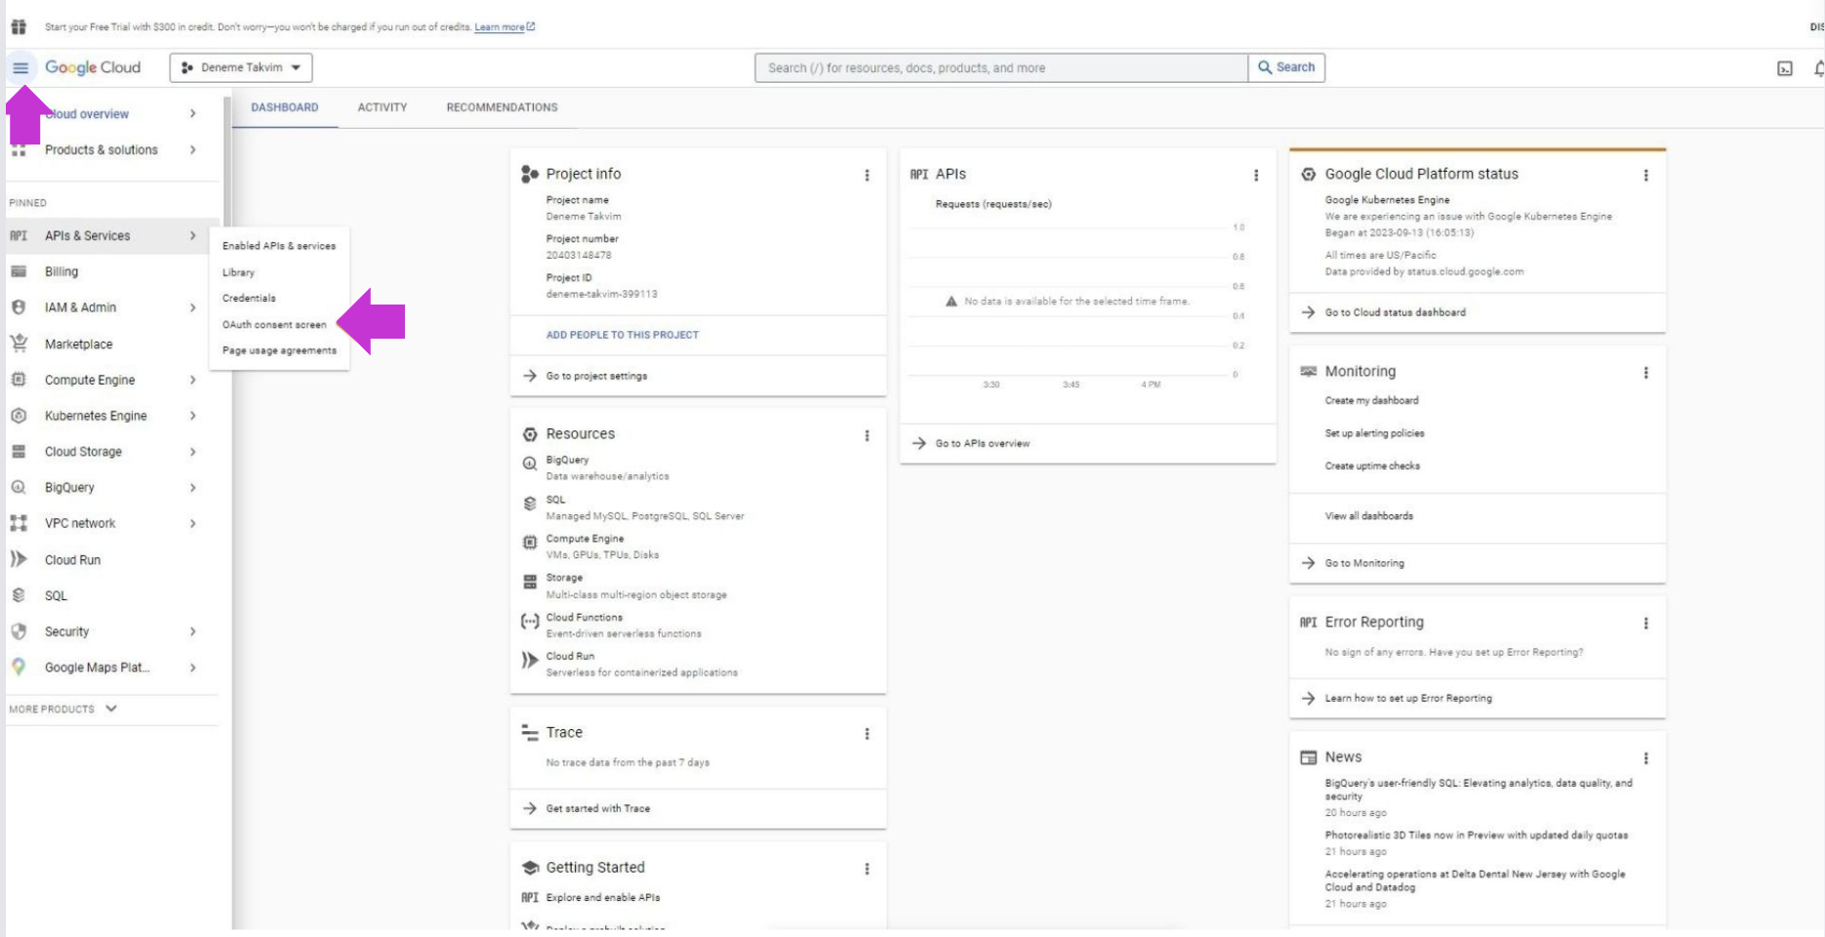This screenshot has height=937, width=1825.
Task: Click the resources search input field
Action: click(1000, 67)
